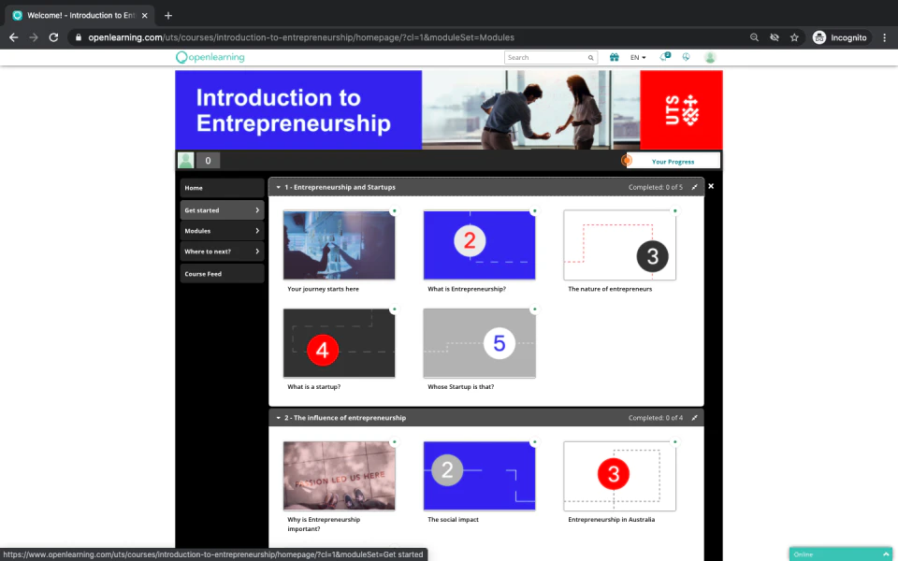The image size is (898, 561).
Task: Click the Your Progress bar
Action: (673, 161)
